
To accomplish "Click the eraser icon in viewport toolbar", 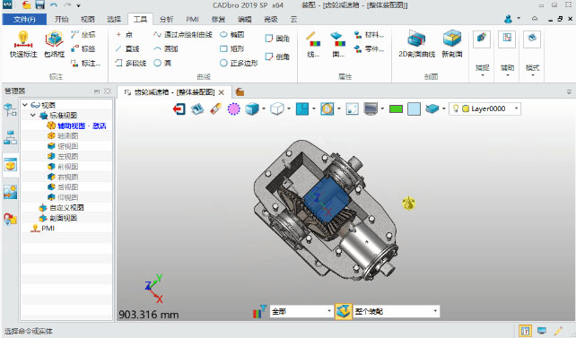I will click(215, 109).
